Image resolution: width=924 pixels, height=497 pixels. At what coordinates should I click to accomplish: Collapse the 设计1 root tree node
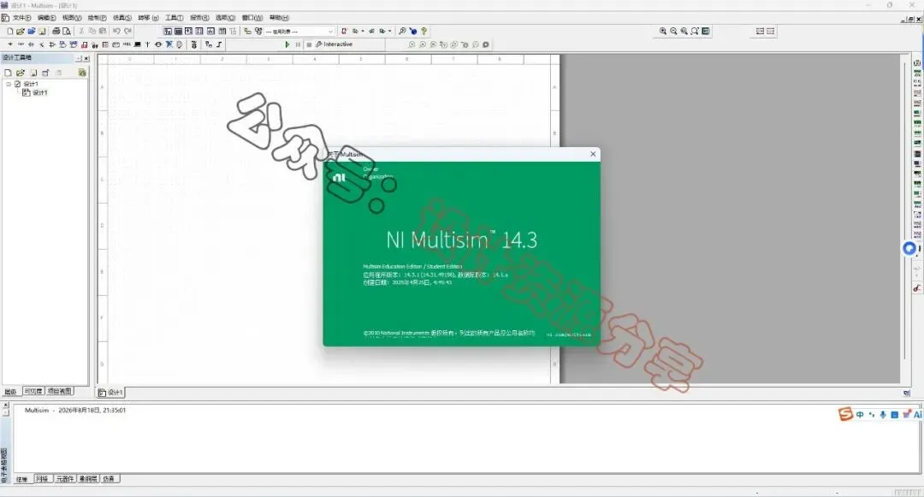coord(9,84)
